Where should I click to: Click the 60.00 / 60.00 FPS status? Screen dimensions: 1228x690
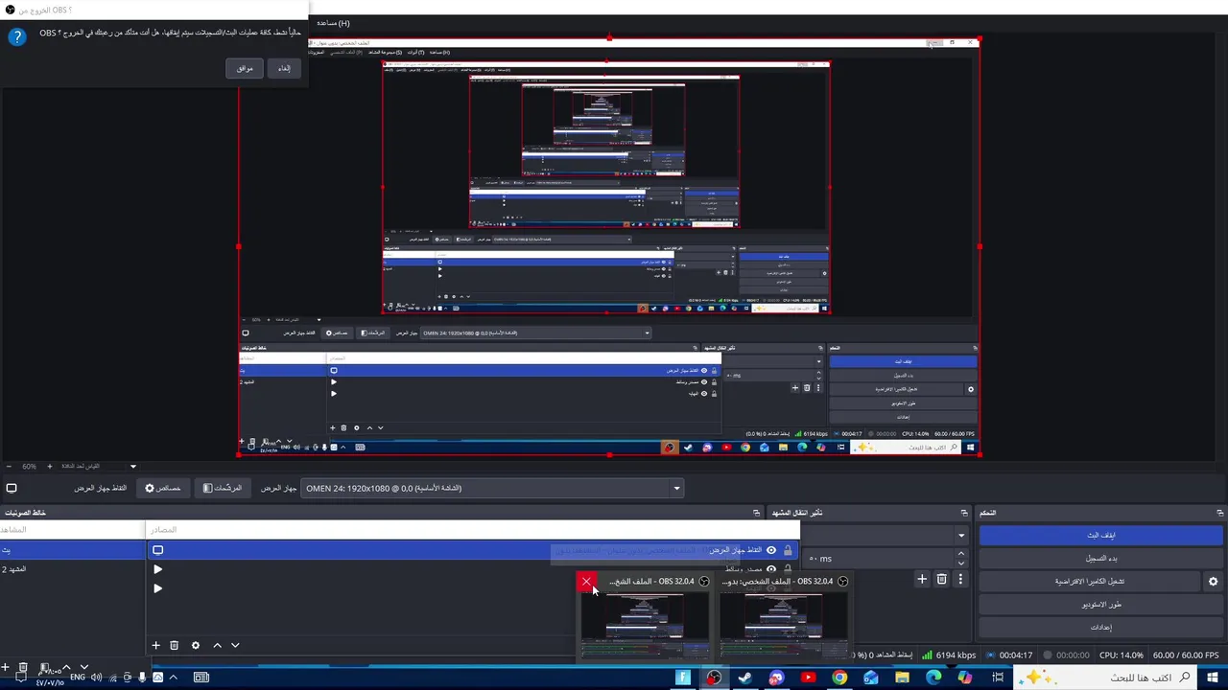(1188, 655)
